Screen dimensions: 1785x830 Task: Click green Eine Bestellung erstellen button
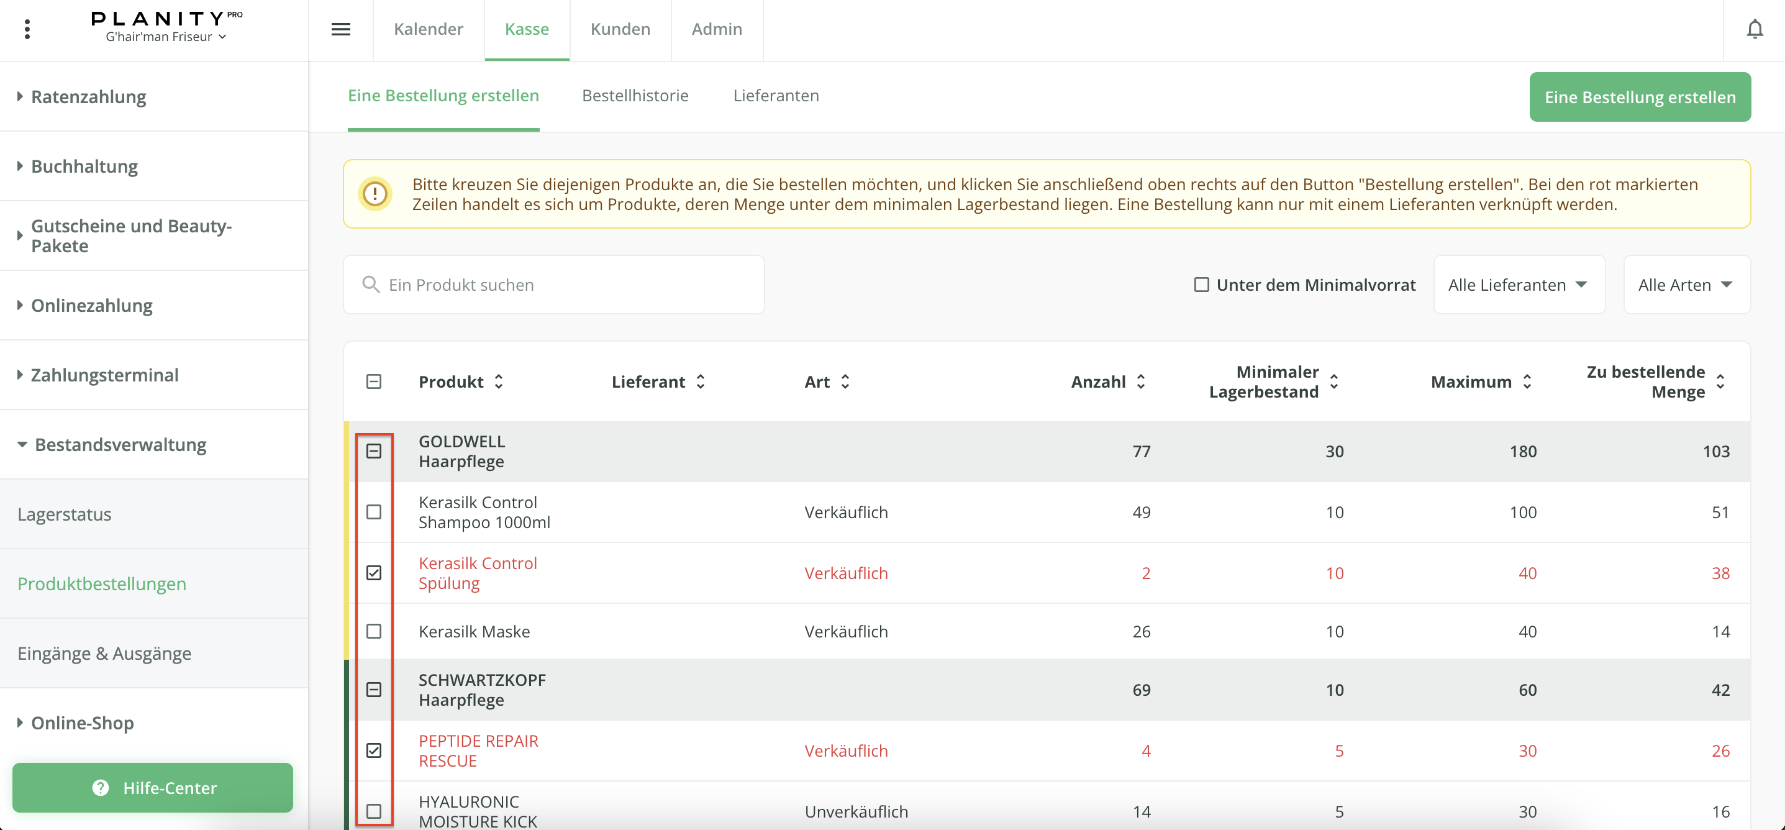click(x=1640, y=97)
